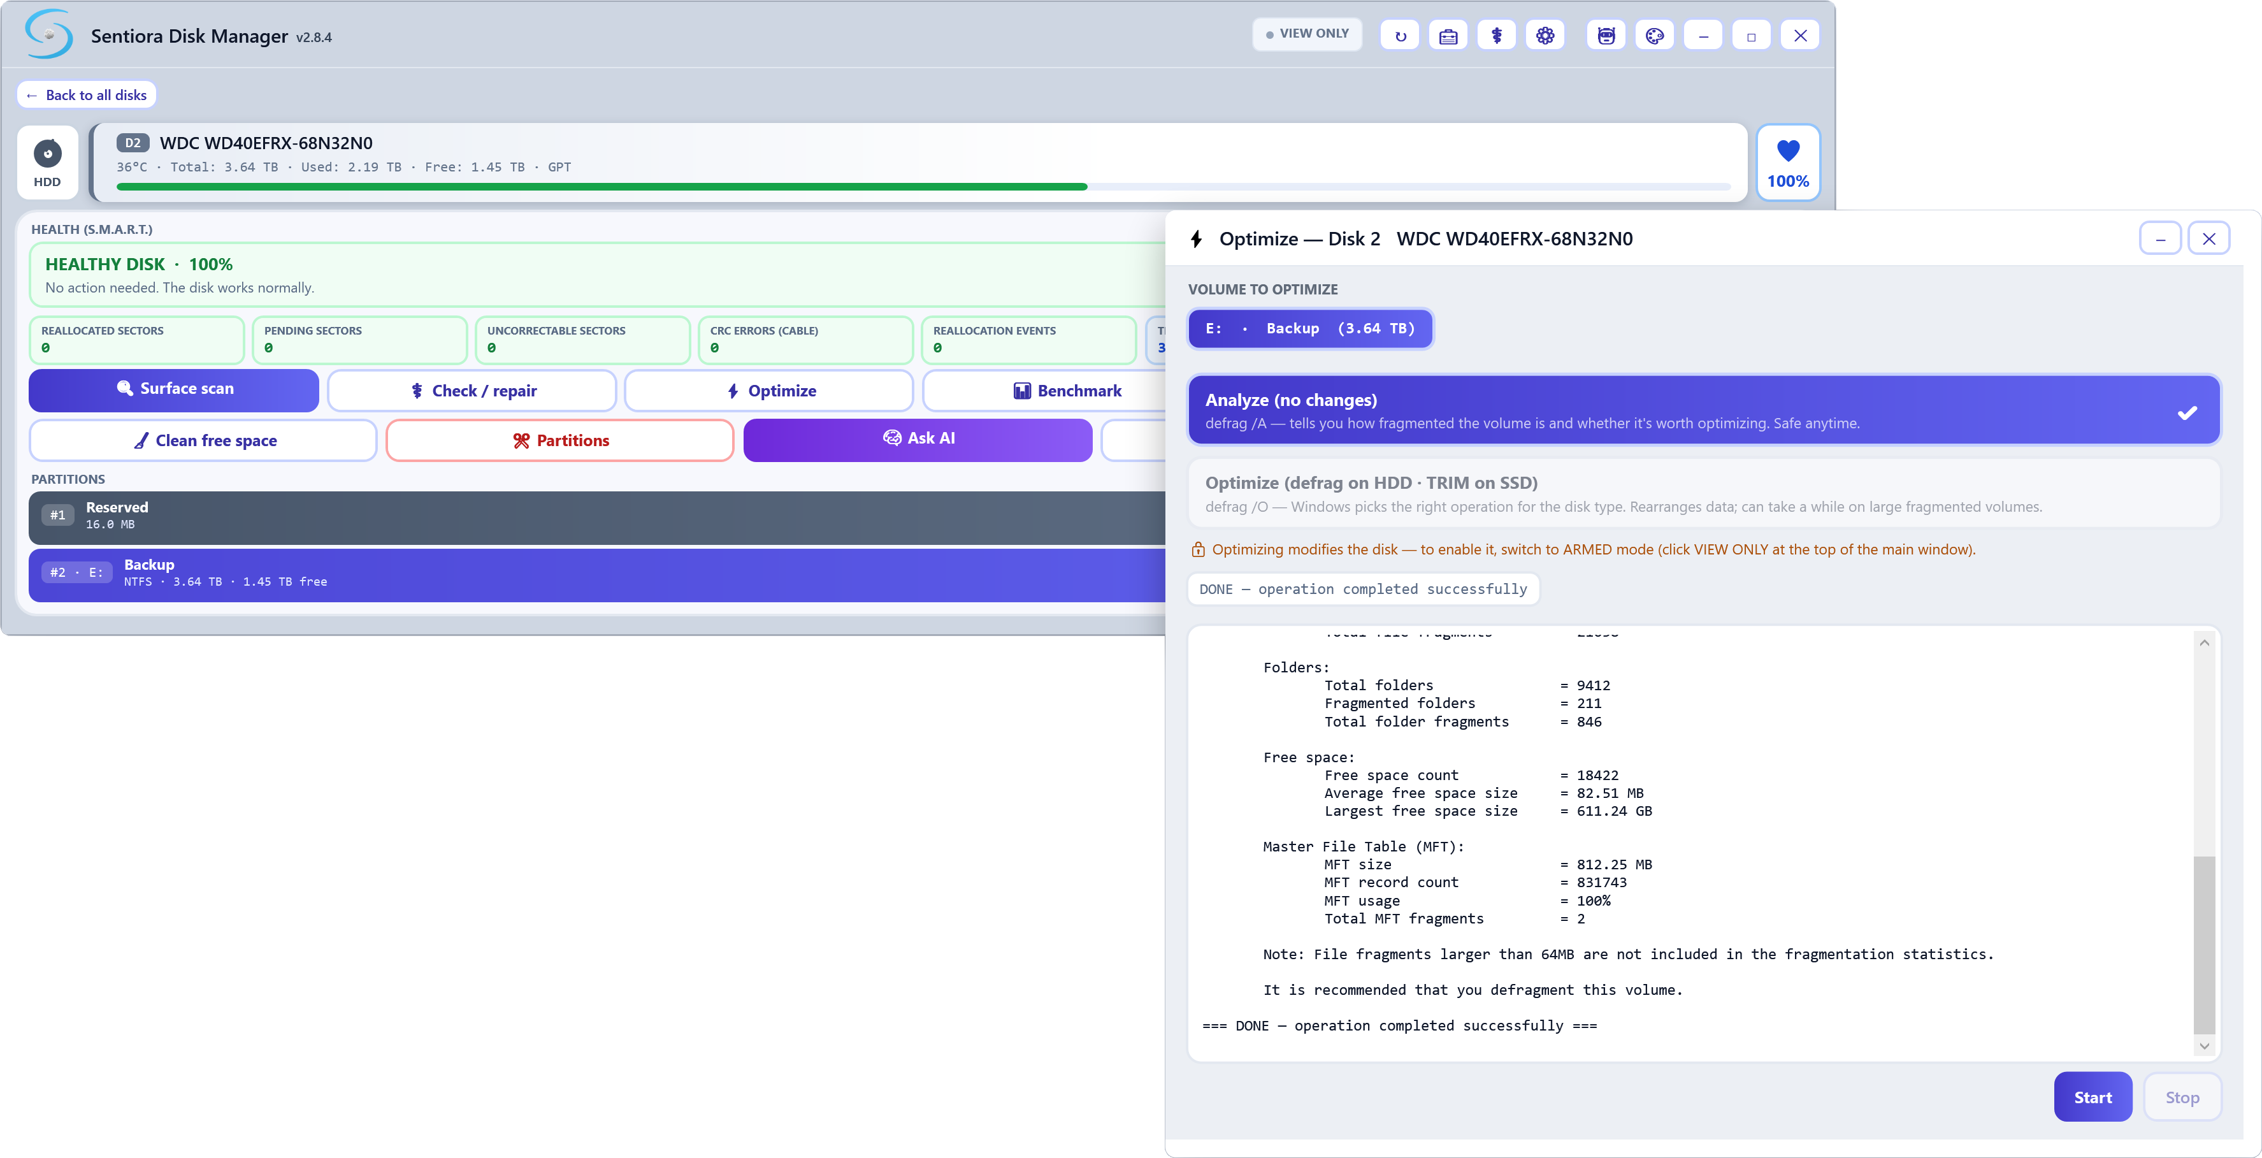Go back via Back to all disks

point(87,95)
